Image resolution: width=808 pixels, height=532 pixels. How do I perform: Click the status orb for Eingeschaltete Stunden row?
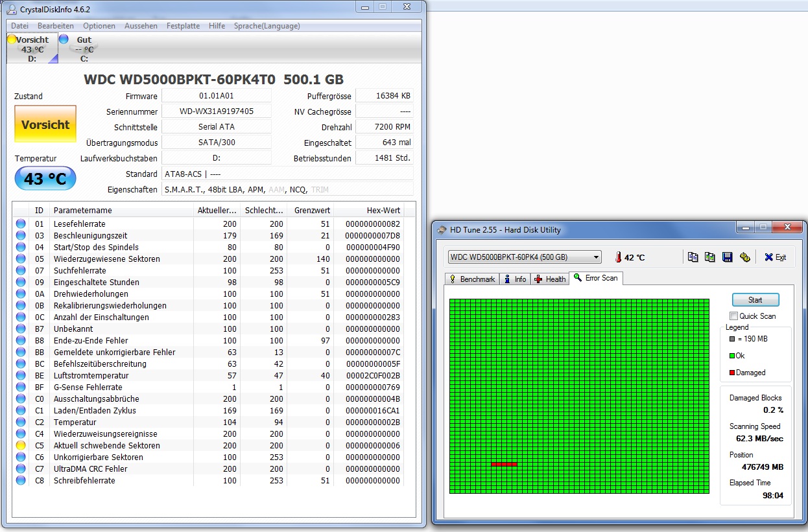[x=21, y=282]
